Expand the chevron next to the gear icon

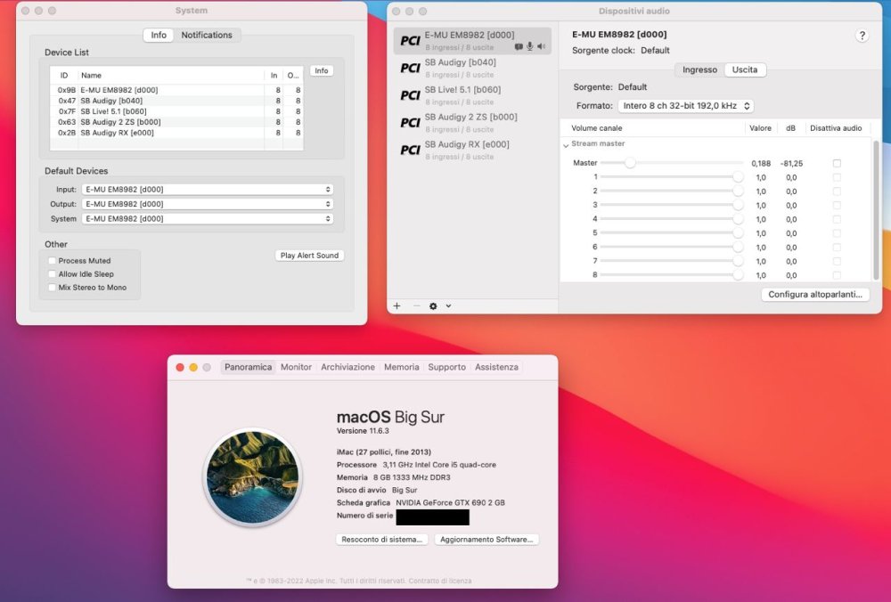point(448,306)
